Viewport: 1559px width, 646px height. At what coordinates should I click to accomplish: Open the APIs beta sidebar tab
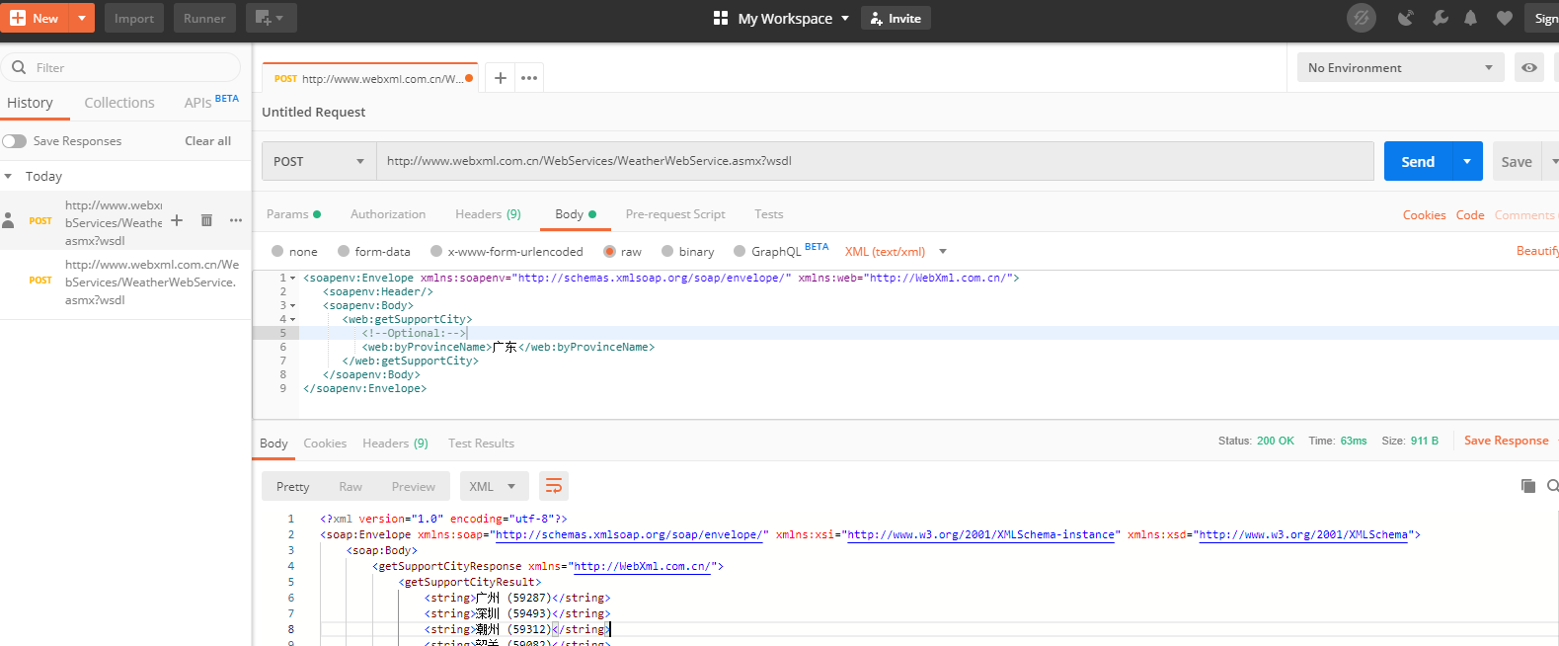(211, 102)
